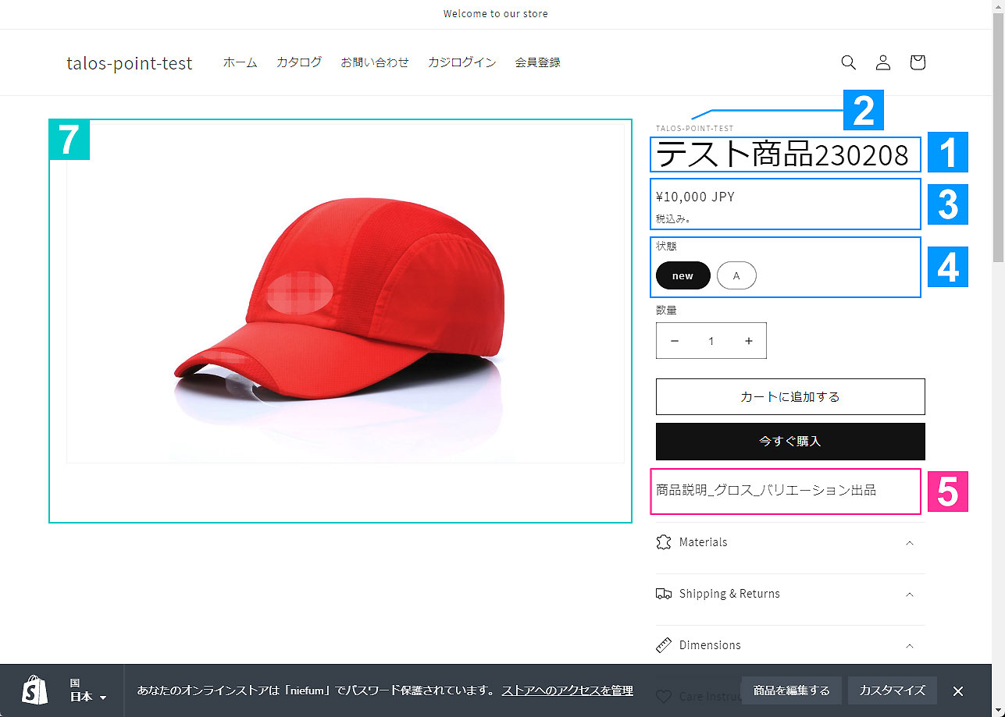Expand the Dimensions section chevron
Viewport: 1005px width, 717px height.
[910, 646]
